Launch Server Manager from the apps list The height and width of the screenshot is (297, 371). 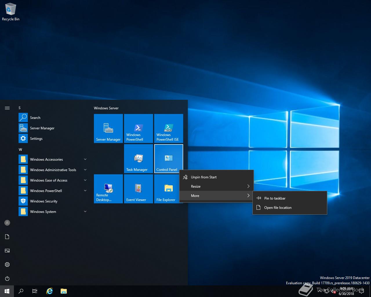pos(53,128)
